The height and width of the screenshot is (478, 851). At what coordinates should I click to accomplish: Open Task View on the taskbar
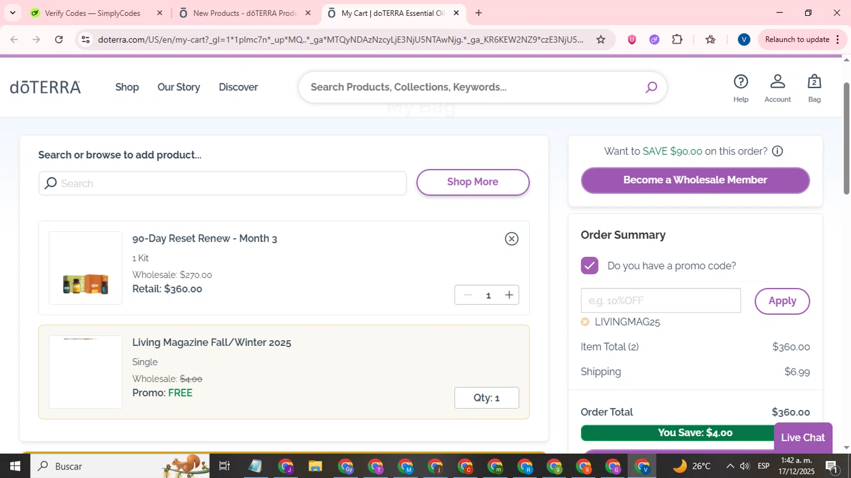(x=224, y=466)
